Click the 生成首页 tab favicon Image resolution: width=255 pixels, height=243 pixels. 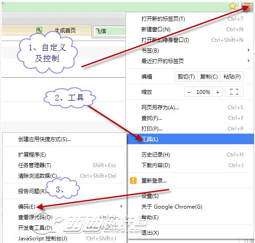point(39,30)
